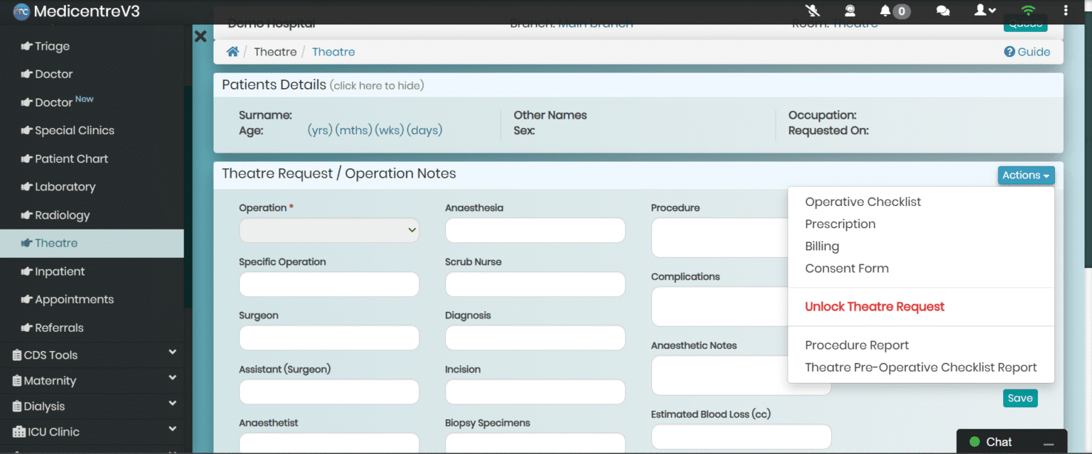Close the panel with the X icon
Viewport: 1092px width, 454px height.
[x=200, y=36]
